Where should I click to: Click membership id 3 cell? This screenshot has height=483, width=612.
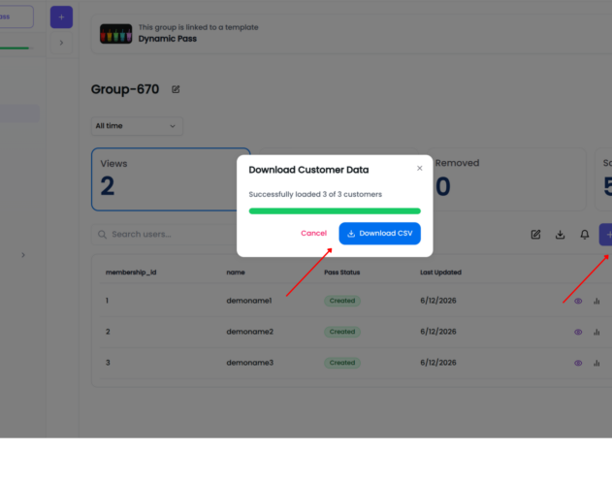pos(108,363)
